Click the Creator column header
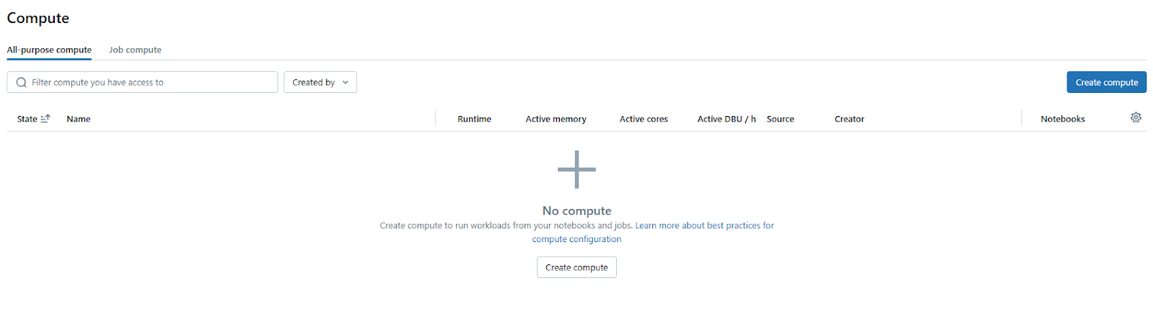 tap(849, 119)
